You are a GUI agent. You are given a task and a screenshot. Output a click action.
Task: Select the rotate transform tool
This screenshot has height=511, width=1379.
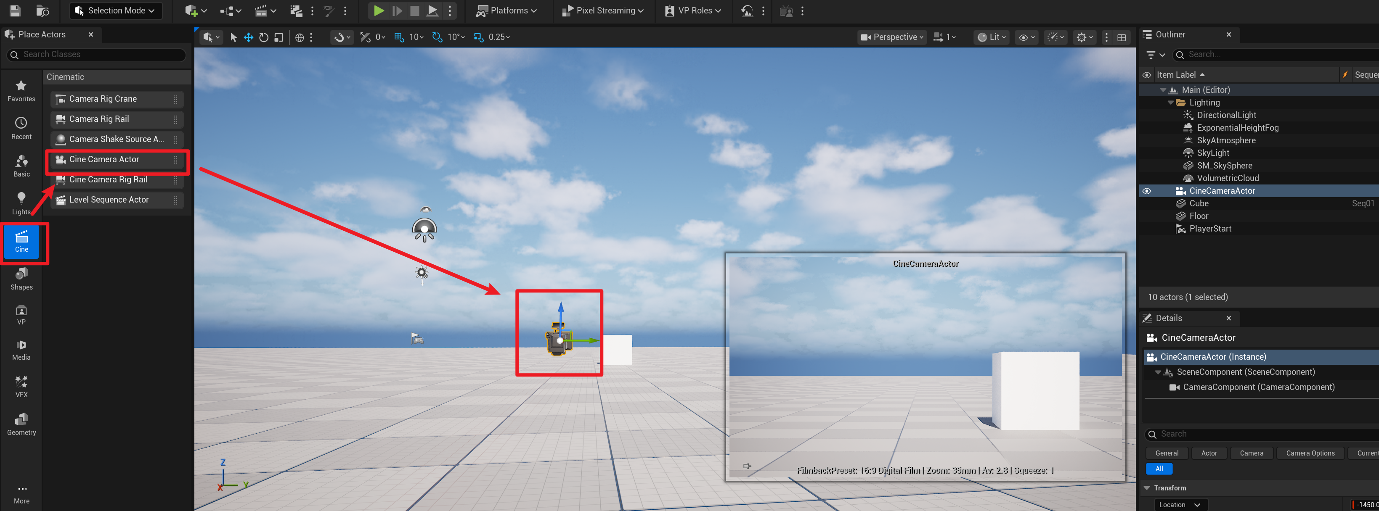[x=263, y=37]
